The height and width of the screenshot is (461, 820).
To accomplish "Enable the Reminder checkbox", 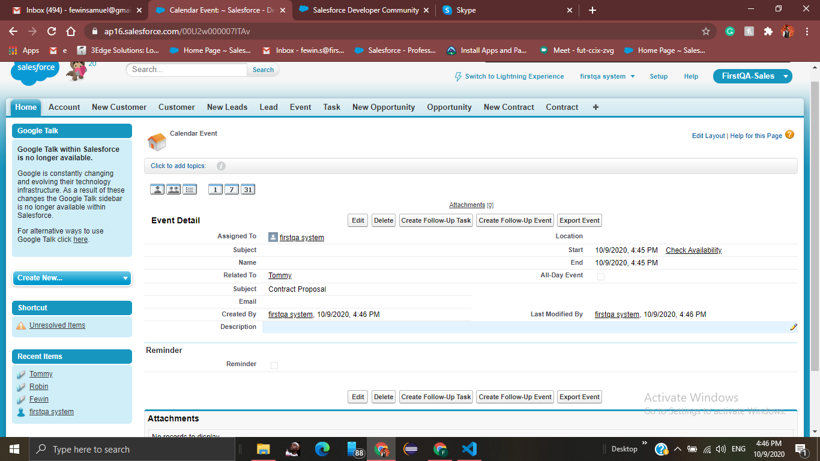I will coord(274,364).
